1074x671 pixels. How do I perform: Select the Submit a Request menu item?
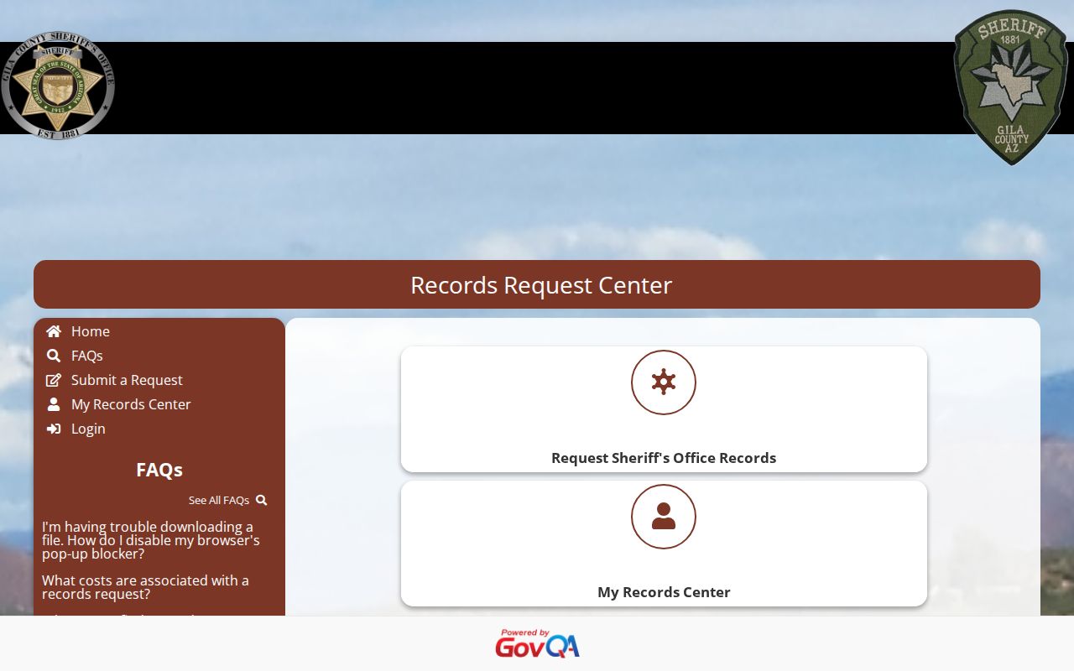point(127,380)
